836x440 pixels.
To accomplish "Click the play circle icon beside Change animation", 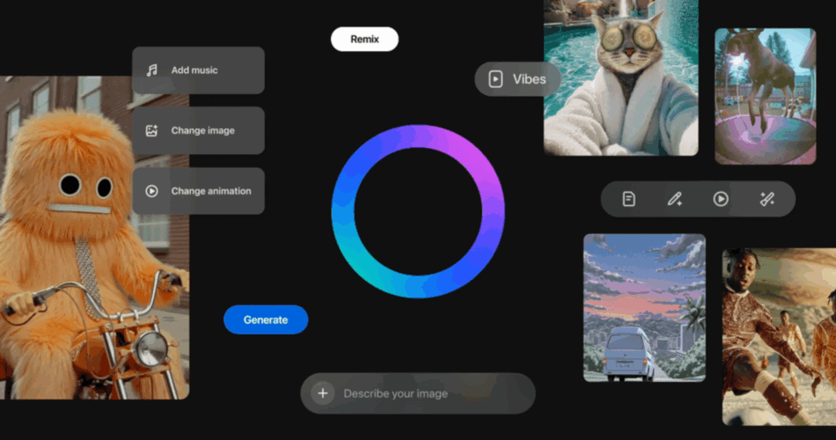I will pos(152,191).
